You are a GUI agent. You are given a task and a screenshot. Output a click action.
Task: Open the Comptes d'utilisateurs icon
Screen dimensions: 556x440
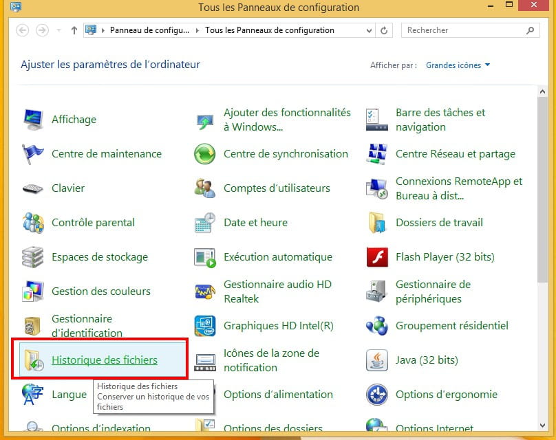coord(205,188)
